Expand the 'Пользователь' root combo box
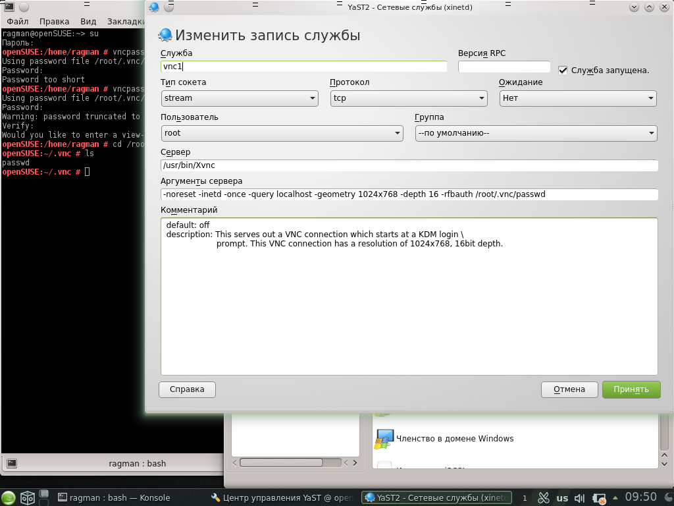 tap(282, 133)
